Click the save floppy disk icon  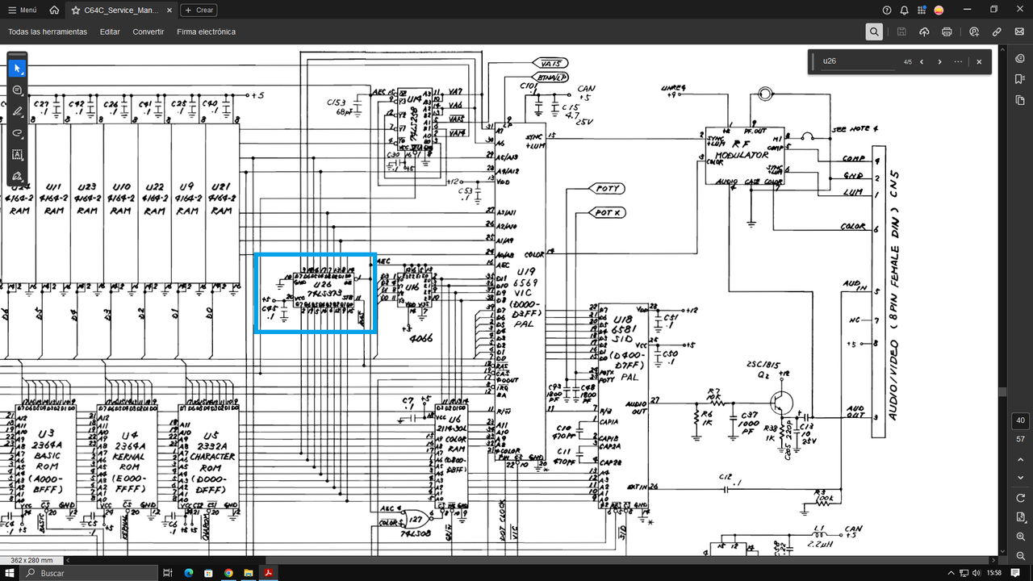(901, 31)
